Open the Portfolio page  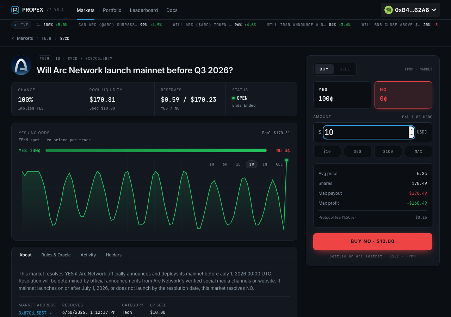[112, 10]
